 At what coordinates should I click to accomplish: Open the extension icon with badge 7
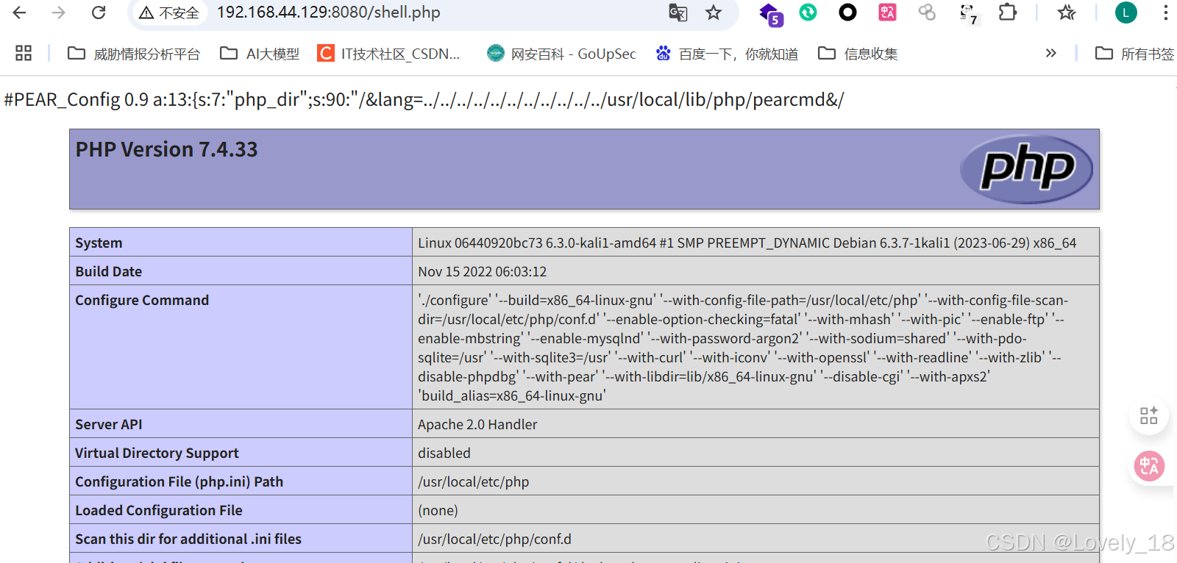(x=969, y=14)
